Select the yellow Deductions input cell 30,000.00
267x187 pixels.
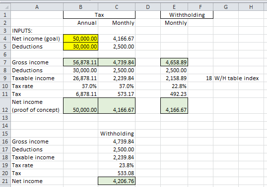[x=80, y=47]
